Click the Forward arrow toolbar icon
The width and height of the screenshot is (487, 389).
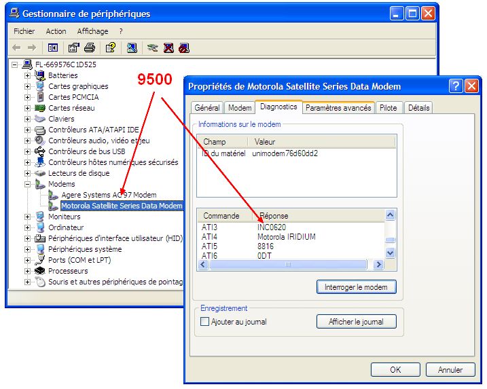click(32, 48)
